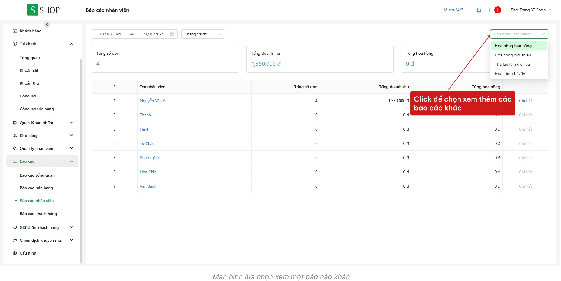The height and width of the screenshot is (281, 561).
Task: Select Hoa hồng tư vấn option
Action: point(519,74)
